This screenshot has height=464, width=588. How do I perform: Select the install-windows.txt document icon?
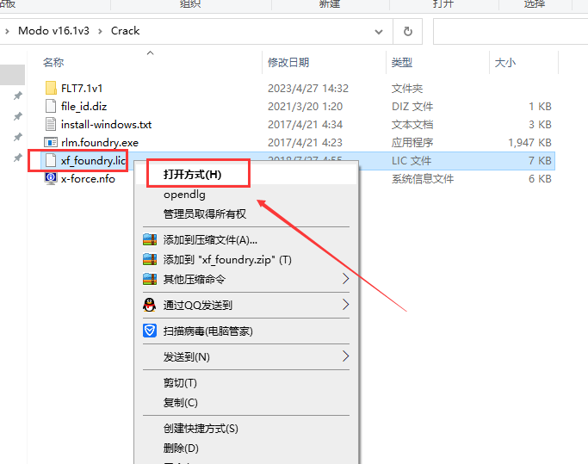click(51, 124)
